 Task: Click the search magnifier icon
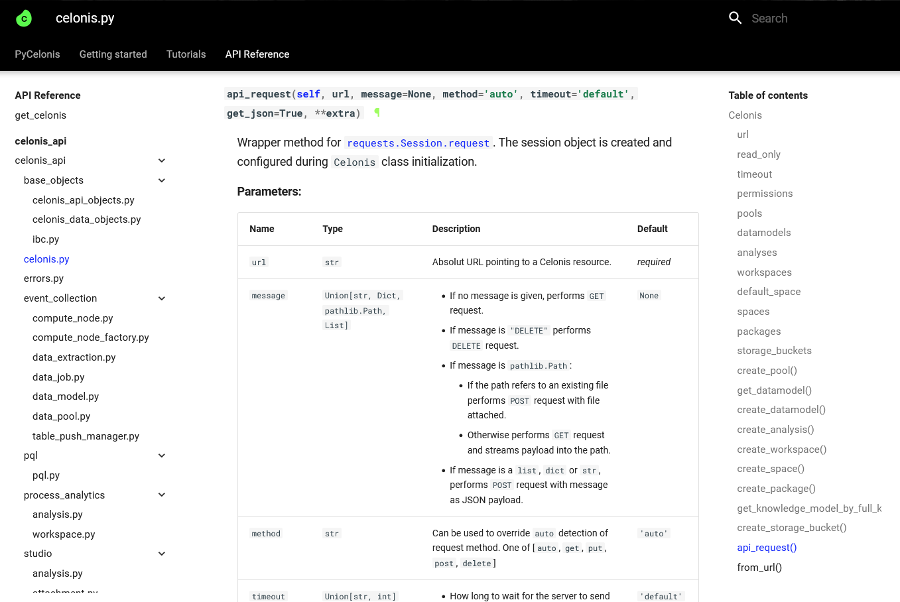click(x=735, y=18)
